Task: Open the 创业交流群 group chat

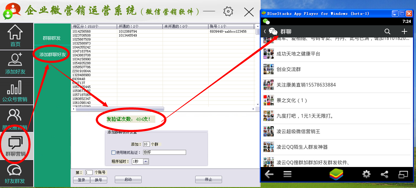Action: 337,69
